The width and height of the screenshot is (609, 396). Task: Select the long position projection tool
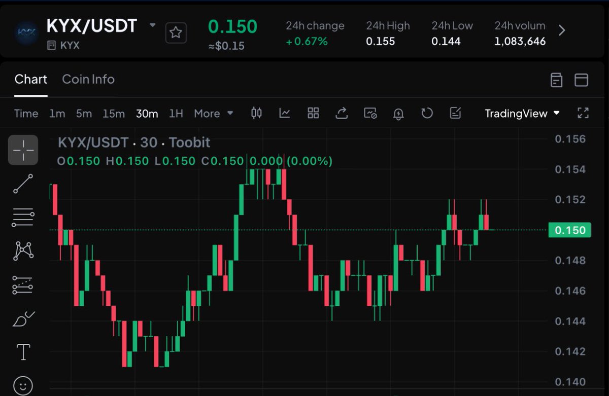23,285
